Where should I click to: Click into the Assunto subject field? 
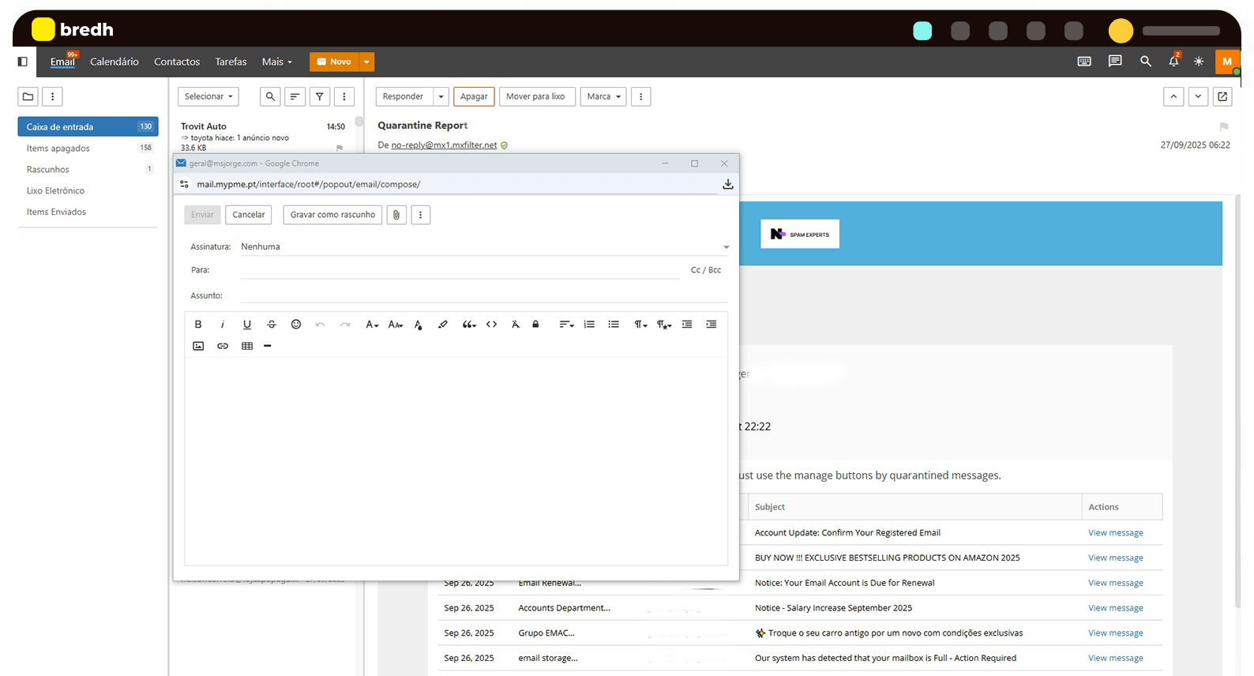[x=483, y=295]
